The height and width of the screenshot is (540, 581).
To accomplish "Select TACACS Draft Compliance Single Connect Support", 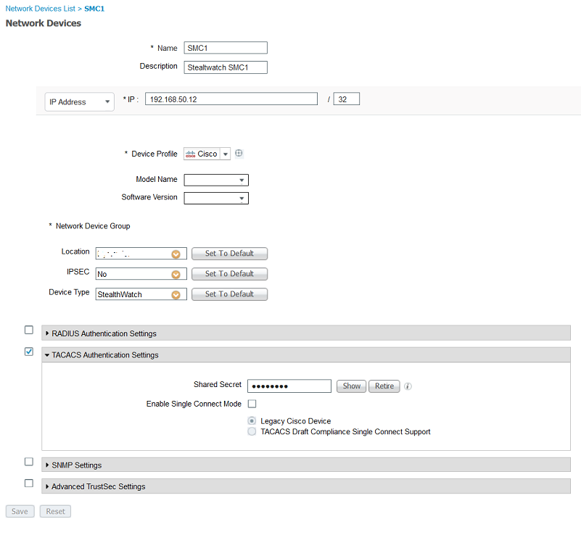I will [252, 432].
